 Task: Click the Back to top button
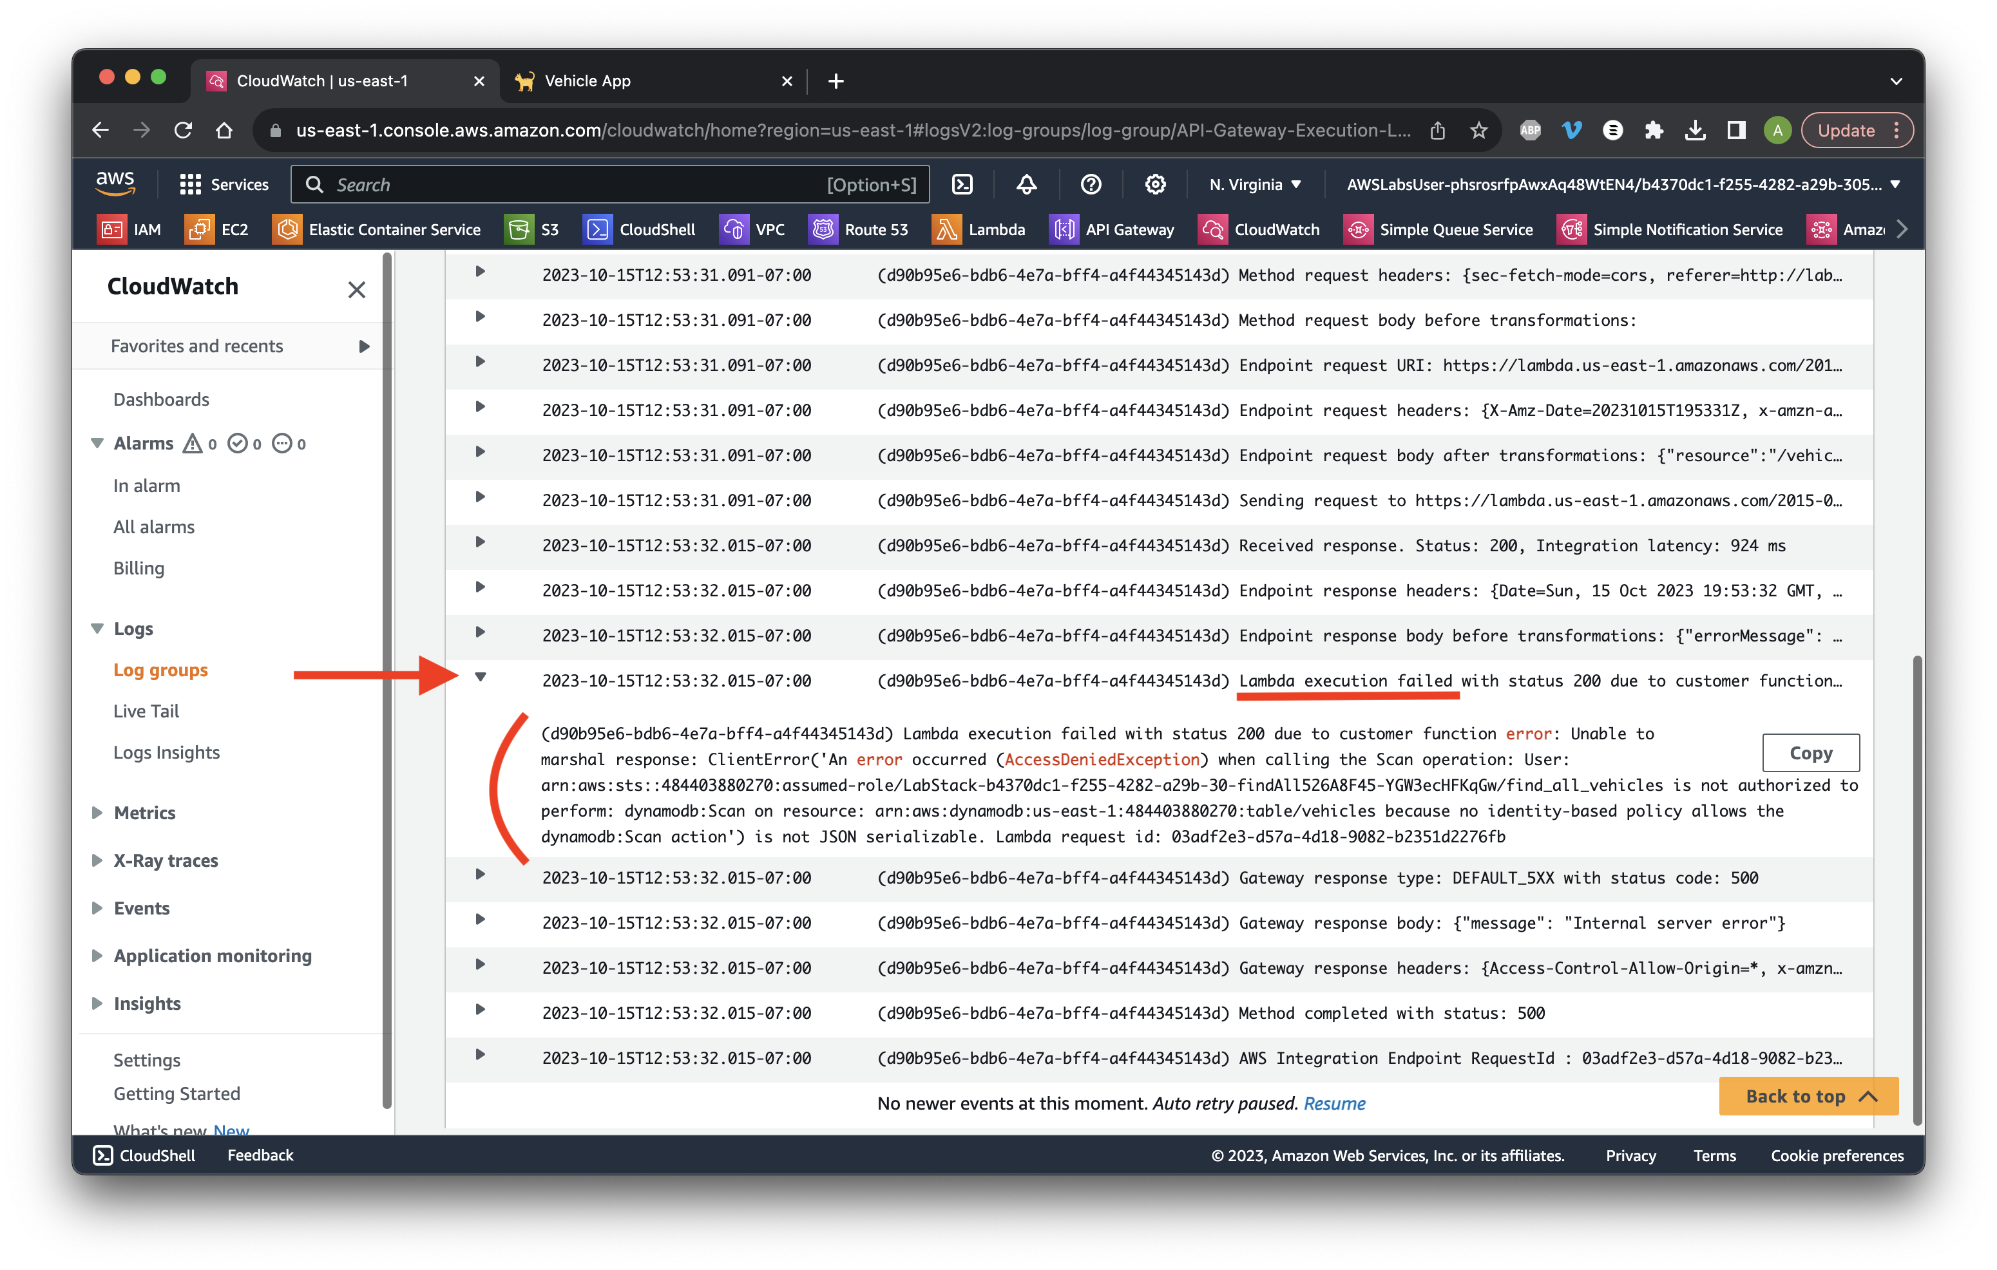[x=1808, y=1097]
